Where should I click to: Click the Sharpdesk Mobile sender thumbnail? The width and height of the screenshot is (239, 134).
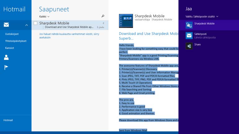point(126,21)
